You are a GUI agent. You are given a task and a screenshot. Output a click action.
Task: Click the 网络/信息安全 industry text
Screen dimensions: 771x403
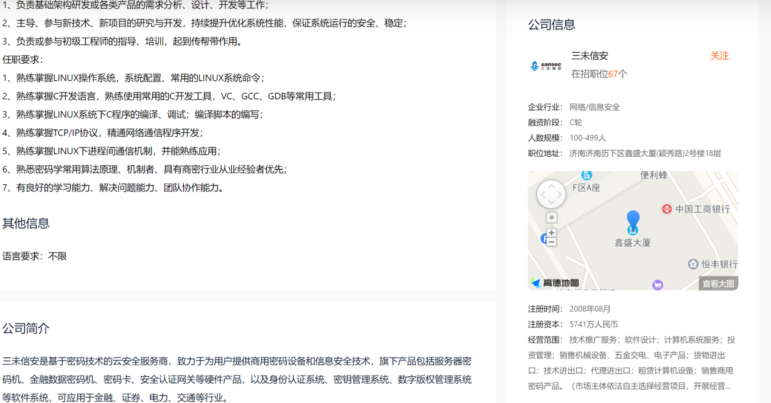594,107
